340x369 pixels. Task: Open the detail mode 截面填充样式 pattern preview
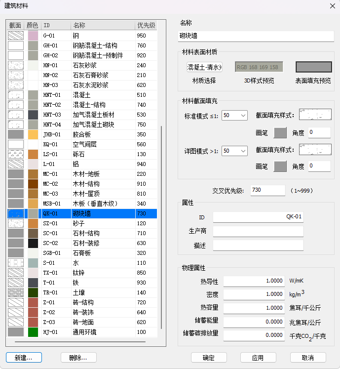point(315,150)
